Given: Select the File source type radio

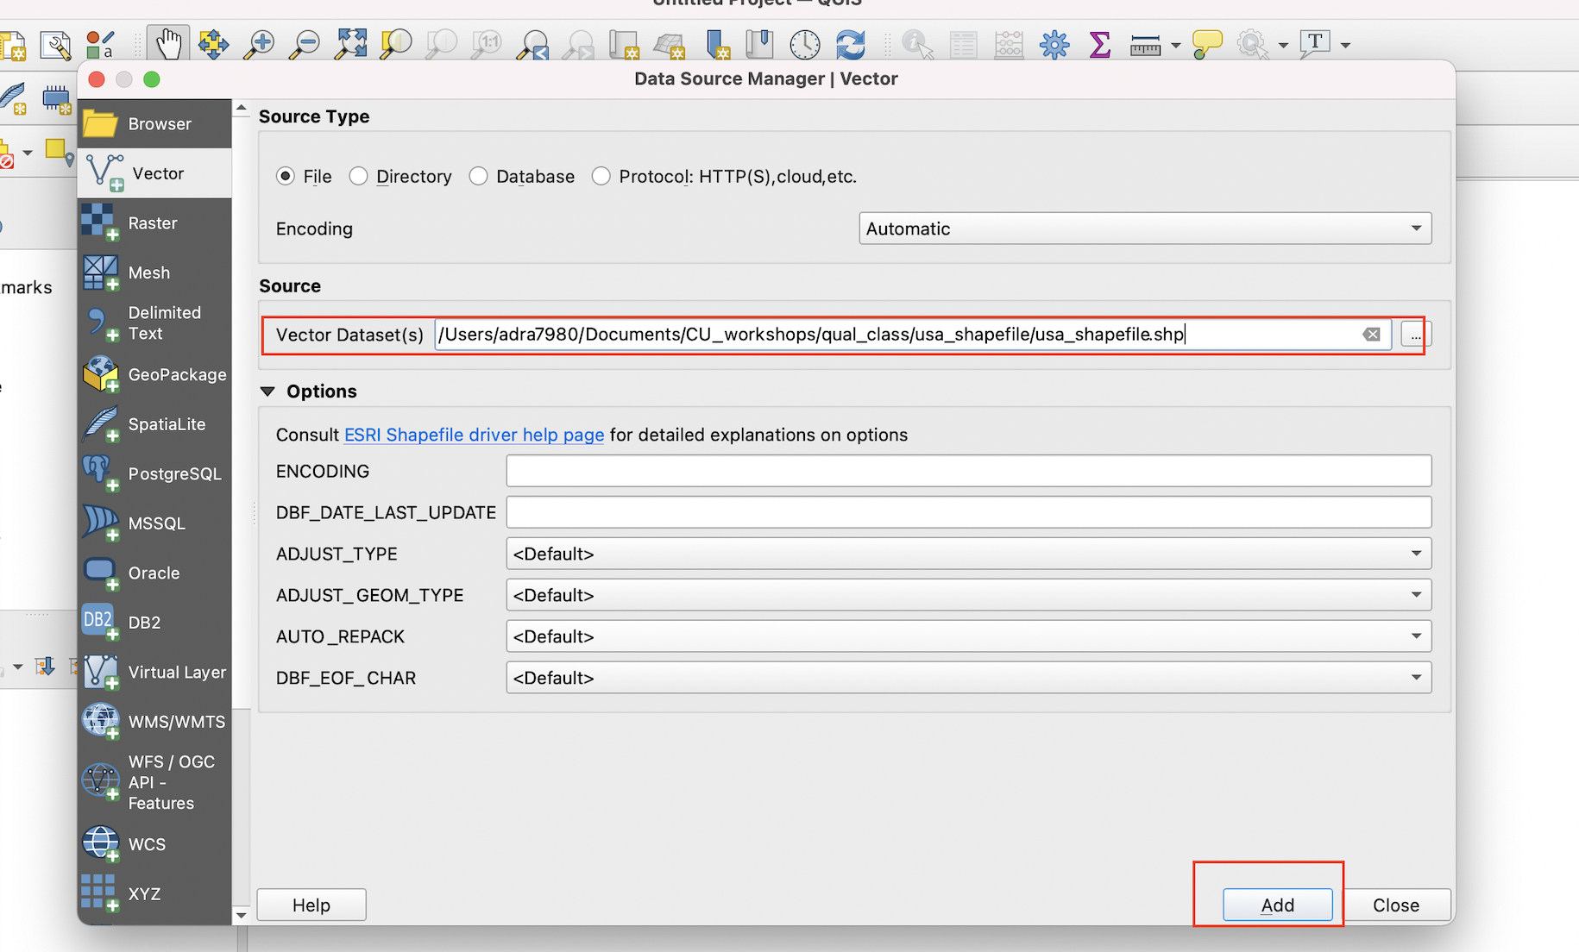Looking at the screenshot, I should coord(286,176).
